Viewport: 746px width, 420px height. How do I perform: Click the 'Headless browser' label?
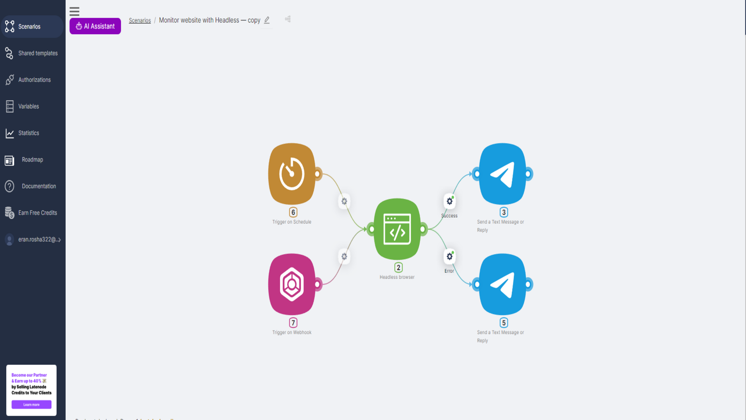pos(397,277)
